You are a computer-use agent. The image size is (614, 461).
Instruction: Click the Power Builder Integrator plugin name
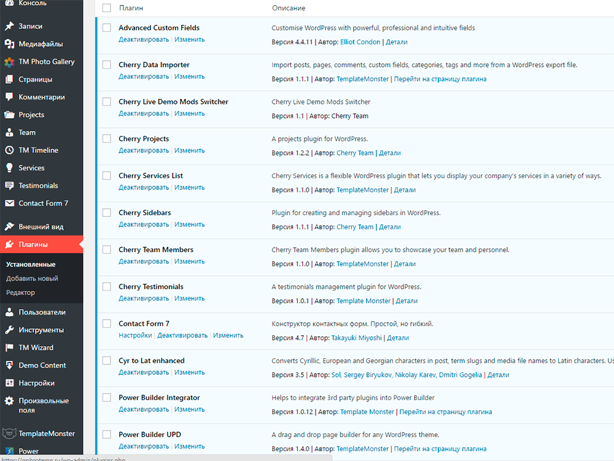[159, 398]
